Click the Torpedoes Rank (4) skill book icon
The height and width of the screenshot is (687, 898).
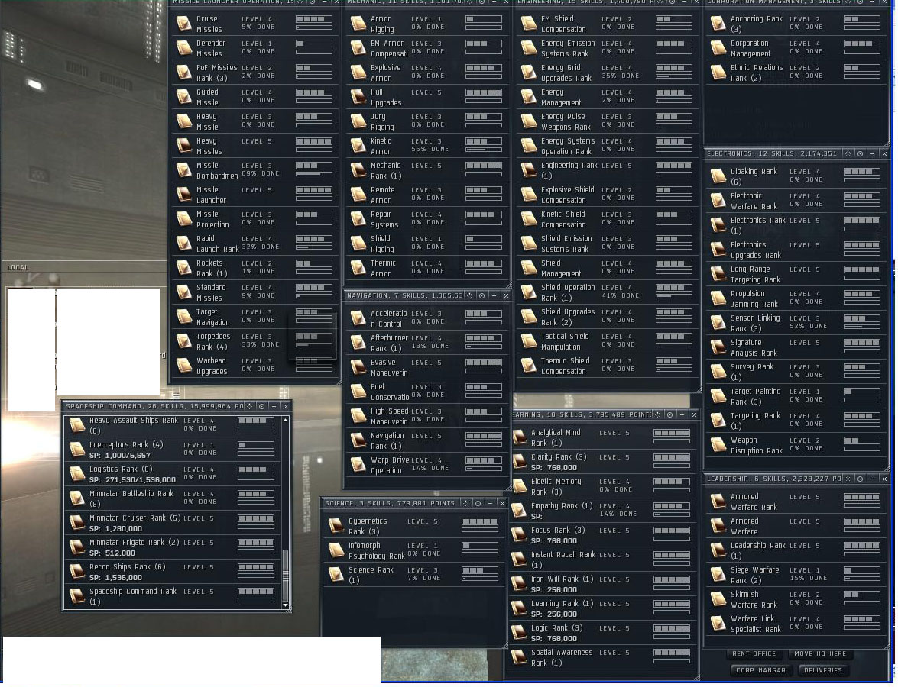[x=184, y=341]
